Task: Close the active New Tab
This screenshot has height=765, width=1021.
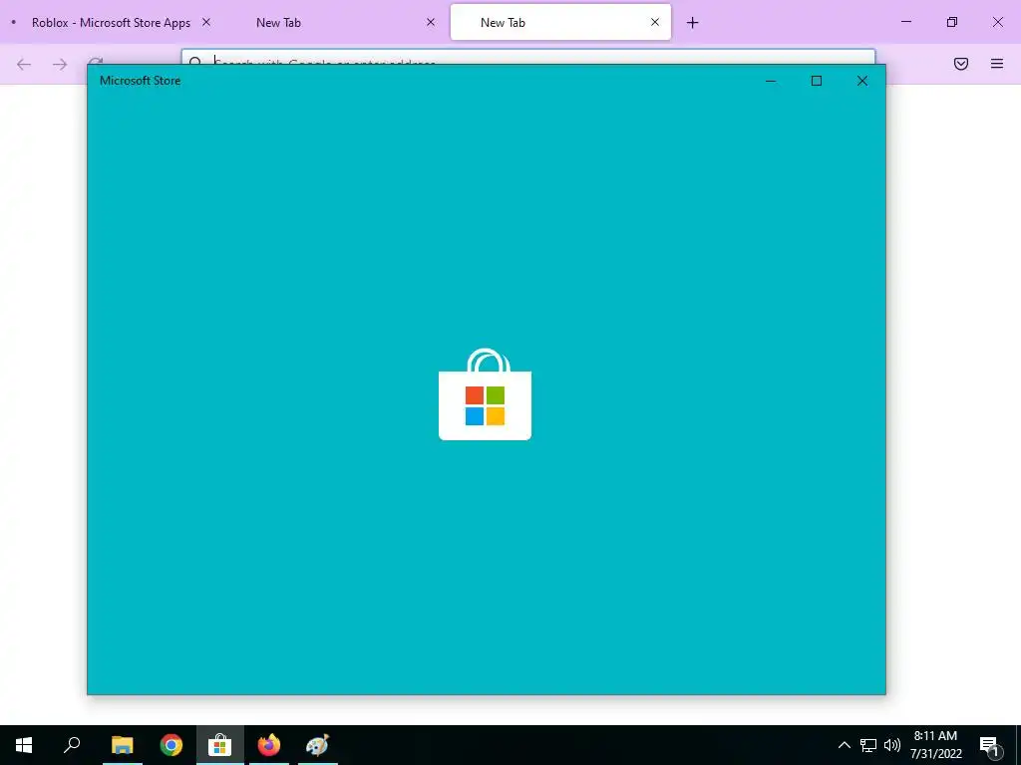Action: 655,22
